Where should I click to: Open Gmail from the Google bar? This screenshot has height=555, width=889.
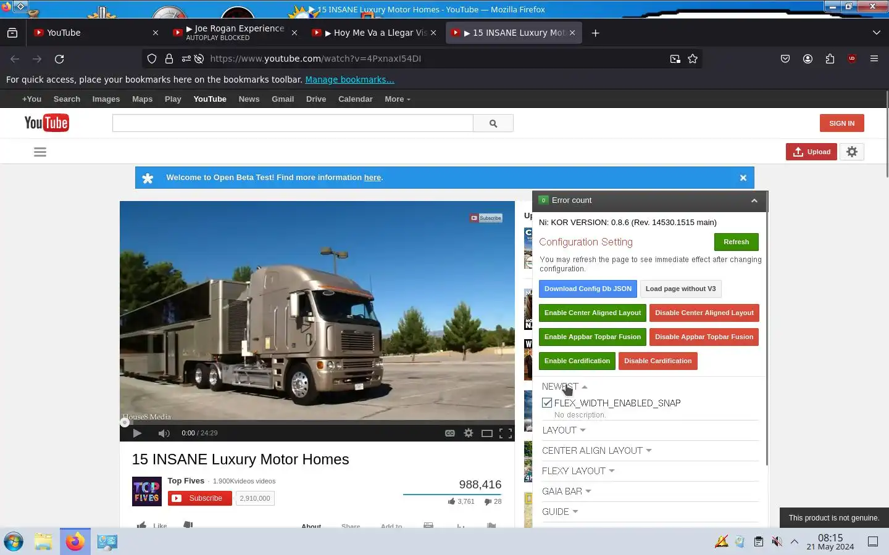(x=283, y=99)
